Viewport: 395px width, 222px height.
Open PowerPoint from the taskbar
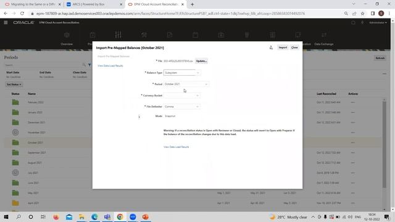click(146, 216)
